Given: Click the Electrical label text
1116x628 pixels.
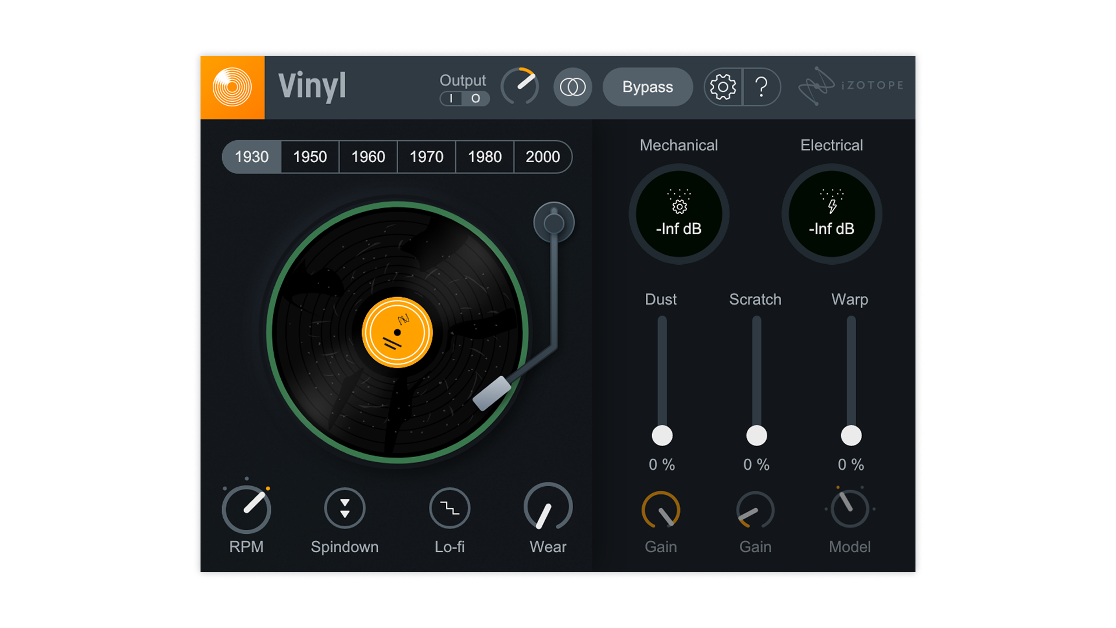Looking at the screenshot, I should coord(832,145).
